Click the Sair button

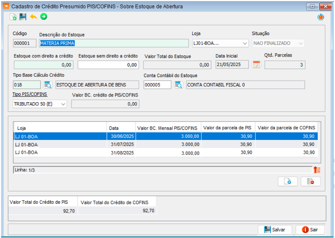click(x=310, y=230)
